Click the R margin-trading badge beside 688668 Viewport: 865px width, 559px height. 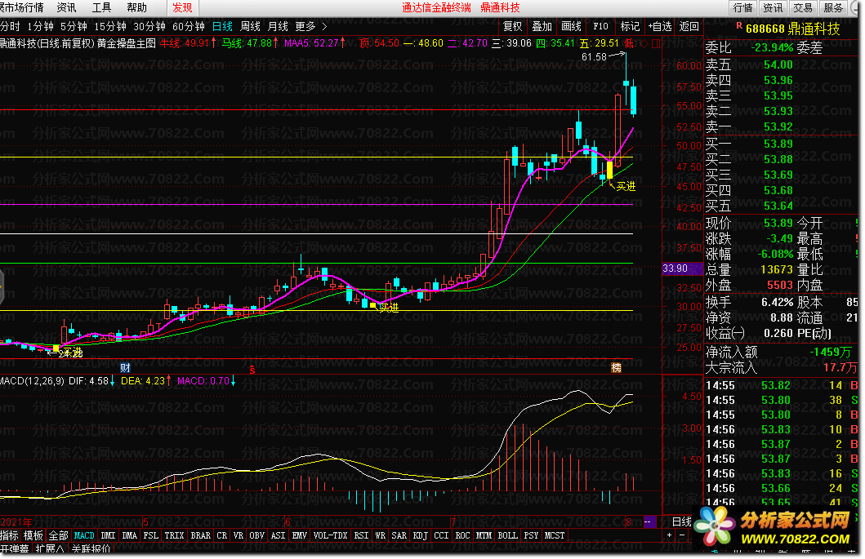pos(738,26)
